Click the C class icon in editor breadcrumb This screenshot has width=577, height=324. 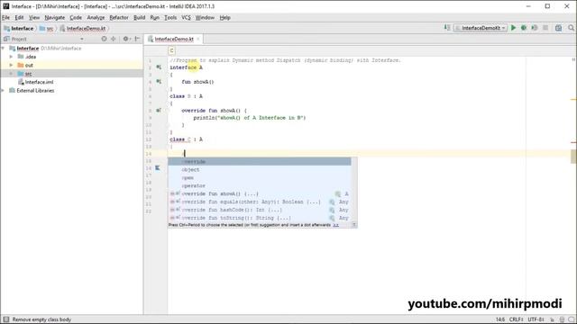(172, 51)
